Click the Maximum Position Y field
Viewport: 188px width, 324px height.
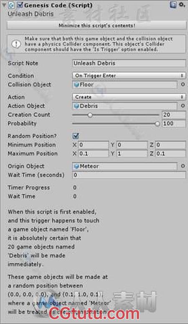[132, 154]
